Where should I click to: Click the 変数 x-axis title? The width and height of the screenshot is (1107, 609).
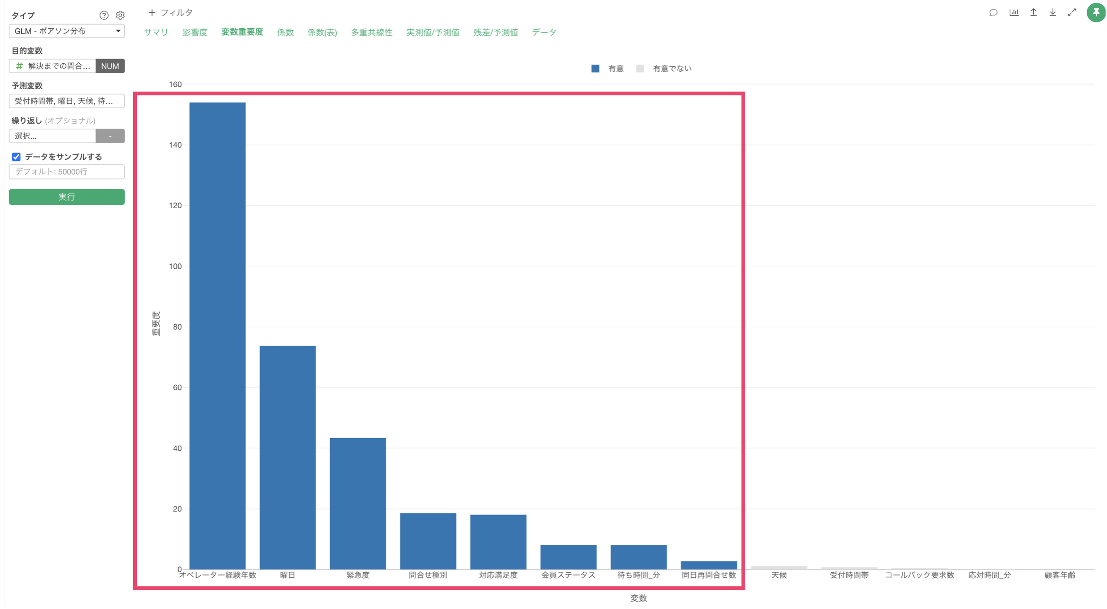pyautogui.click(x=639, y=599)
